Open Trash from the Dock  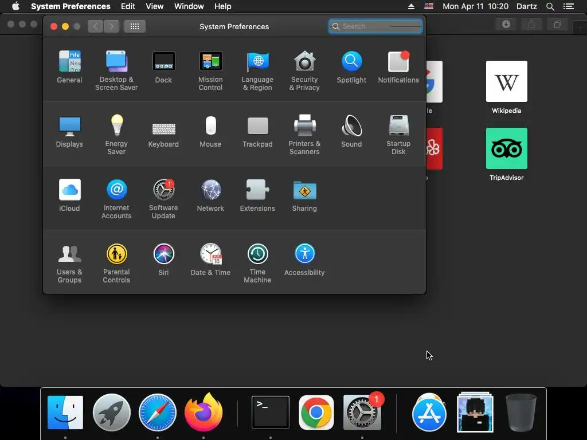[x=521, y=412]
